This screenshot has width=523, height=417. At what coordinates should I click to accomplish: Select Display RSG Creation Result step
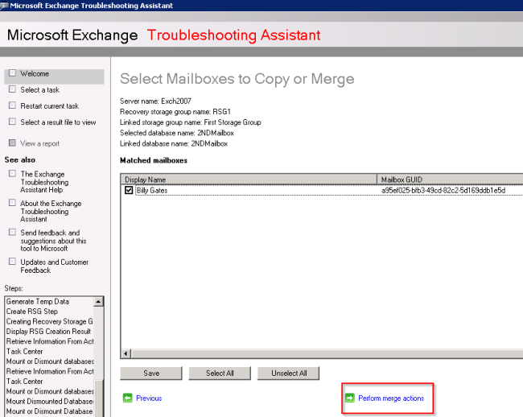(x=49, y=332)
